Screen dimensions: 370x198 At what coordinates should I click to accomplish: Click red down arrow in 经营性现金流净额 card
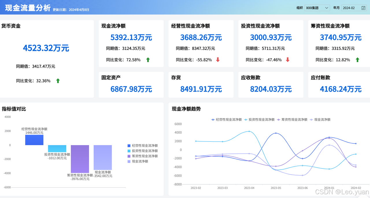click(x=218, y=60)
